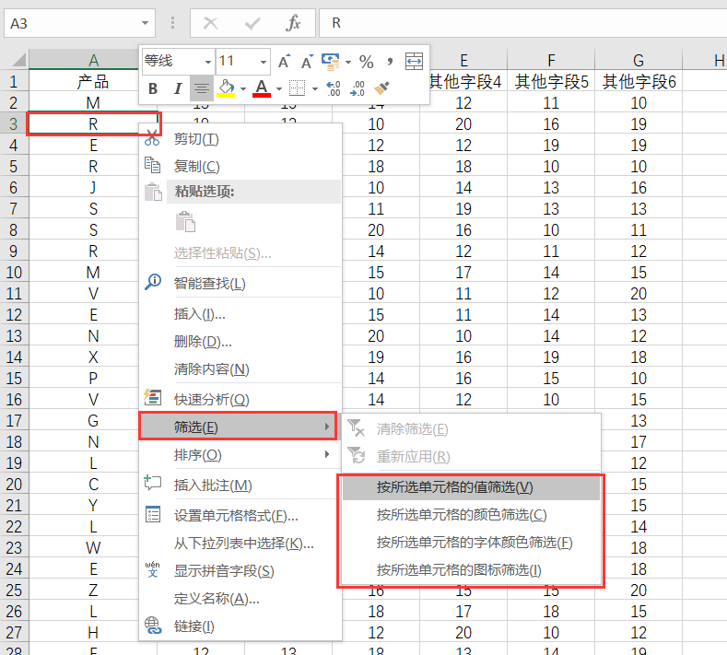This screenshot has height=655, width=727.
Task: Click cell 产品 in row 1
Action: (93, 82)
